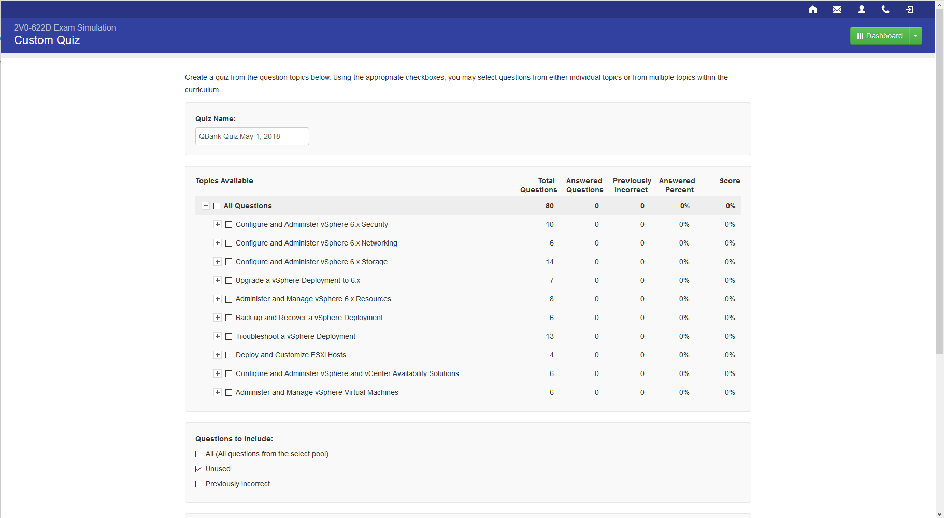Screen dimensions: 944x518
Task: Uncheck the Unused option
Action: 198,469
